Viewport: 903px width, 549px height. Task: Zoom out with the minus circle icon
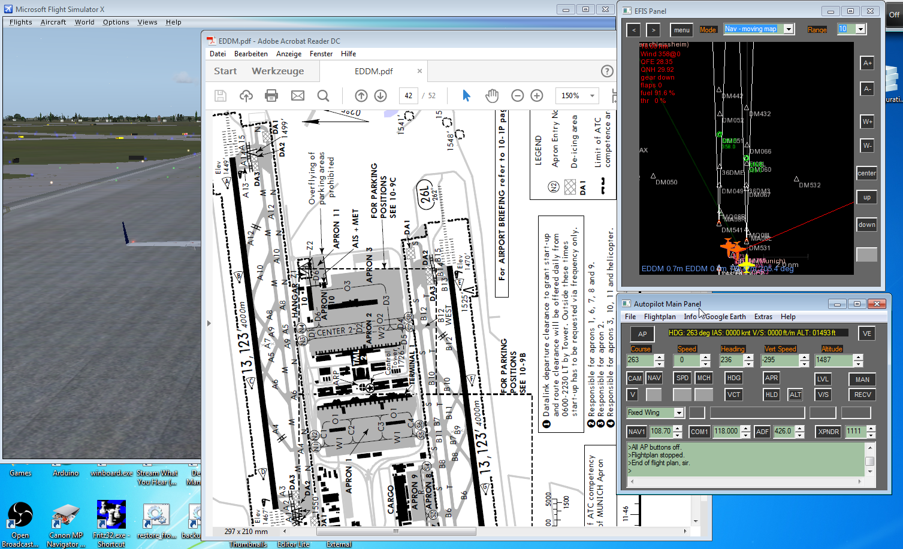518,96
